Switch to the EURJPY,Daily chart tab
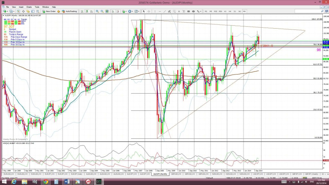This screenshot has width=329, height=185. pyautogui.click(x=76, y=174)
